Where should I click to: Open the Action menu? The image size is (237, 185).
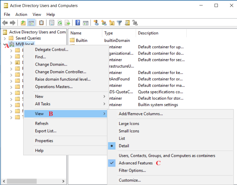tap(21, 14)
